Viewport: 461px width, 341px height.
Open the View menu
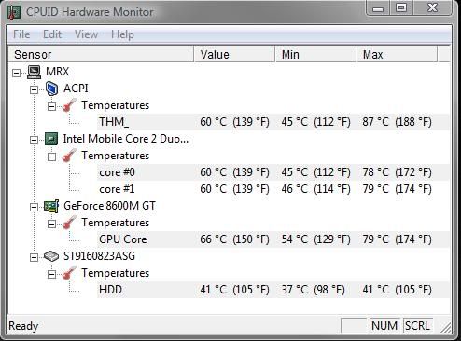86,34
